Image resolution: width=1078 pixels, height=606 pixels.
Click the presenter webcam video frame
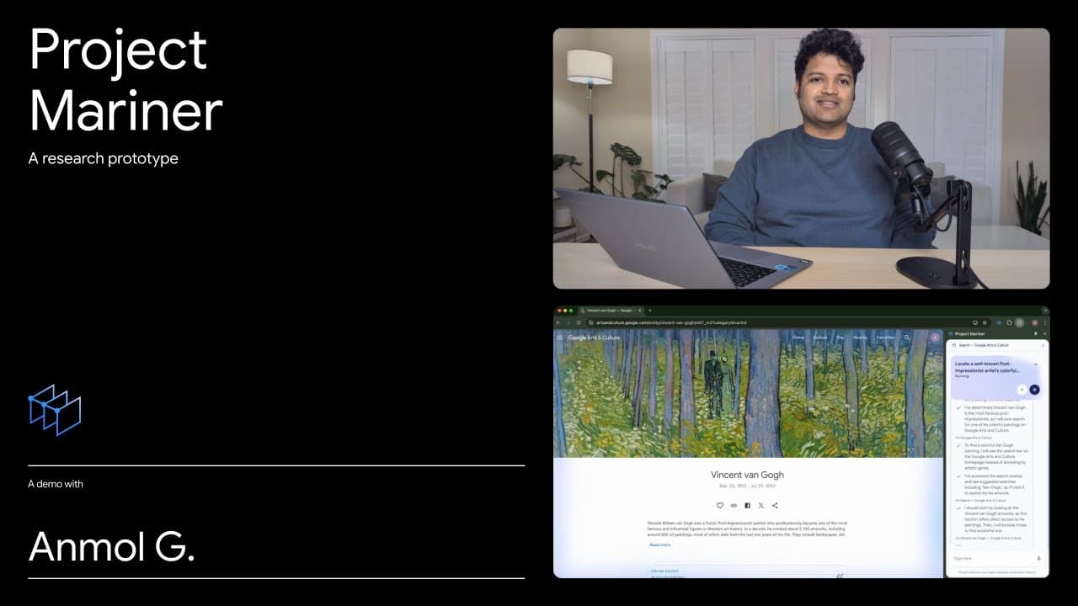tap(801, 158)
